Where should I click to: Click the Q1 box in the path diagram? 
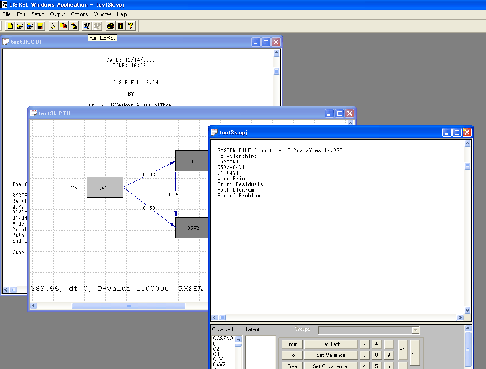click(x=192, y=161)
